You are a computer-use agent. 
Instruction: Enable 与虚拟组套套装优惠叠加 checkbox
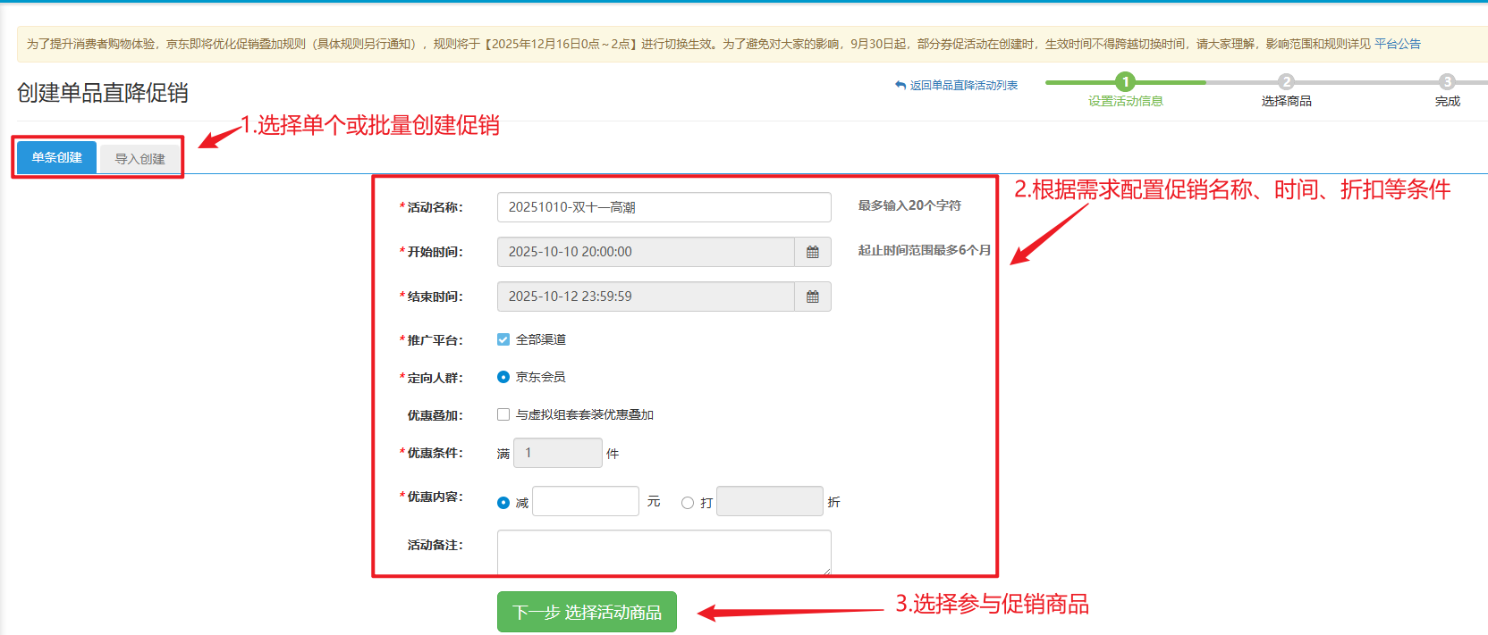point(503,414)
